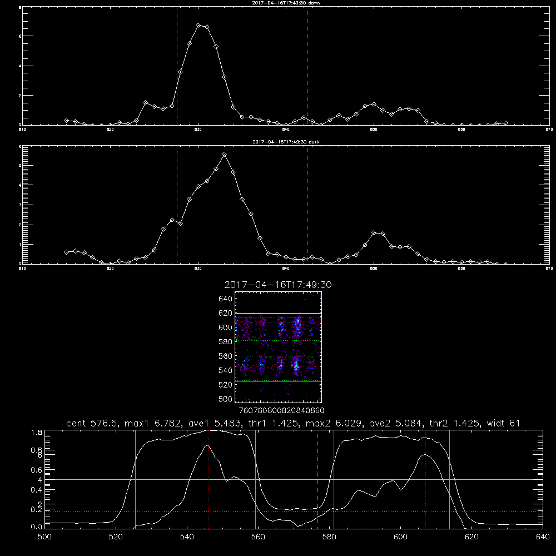Click the blue dotted threshold line in the bottom plot

coord(294,512)
